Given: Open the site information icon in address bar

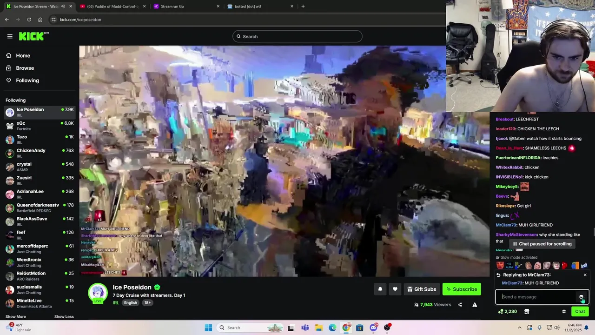Looking at the screenshot, I should click(x=53, y=20).
